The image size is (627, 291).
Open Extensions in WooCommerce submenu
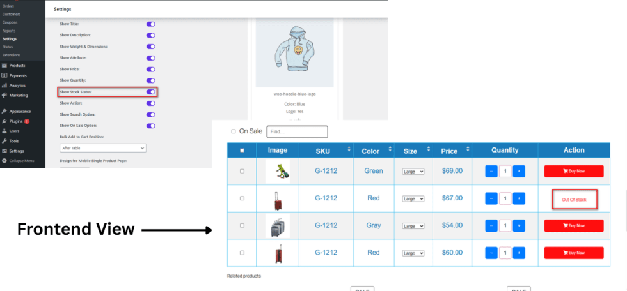point(12,55)
